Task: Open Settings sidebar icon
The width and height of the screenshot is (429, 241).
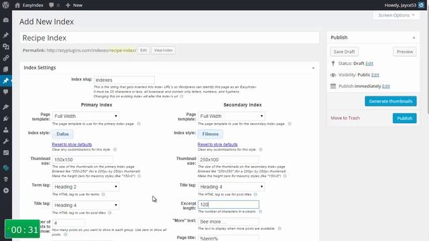Action: pyautogui.click(x=6, y=153)
